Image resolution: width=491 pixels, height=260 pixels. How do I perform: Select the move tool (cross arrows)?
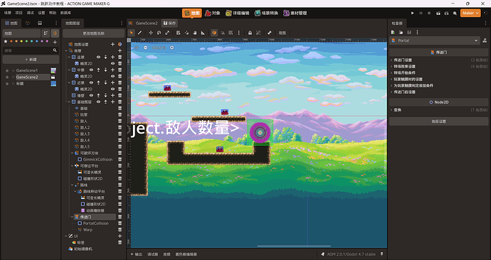coord(151,33)
